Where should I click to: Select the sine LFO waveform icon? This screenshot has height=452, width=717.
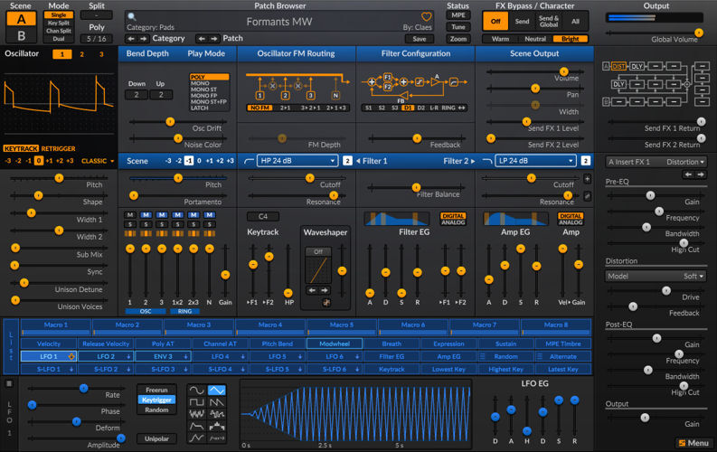click(196, 390)
